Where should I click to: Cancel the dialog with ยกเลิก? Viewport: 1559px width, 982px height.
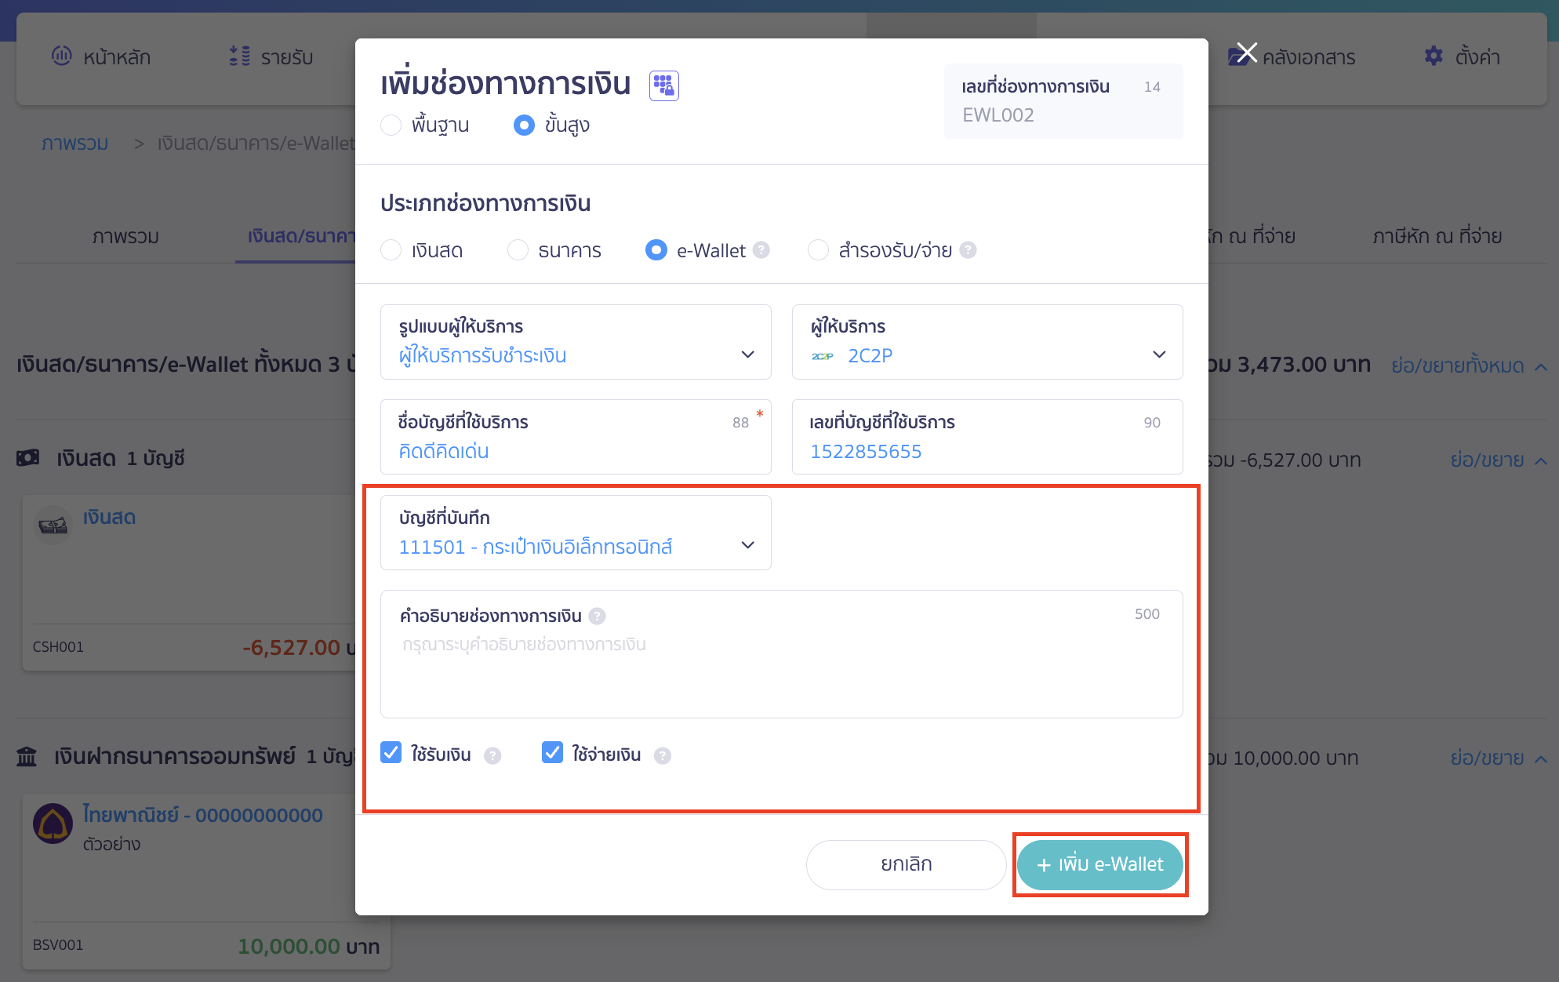click(905, 864)
